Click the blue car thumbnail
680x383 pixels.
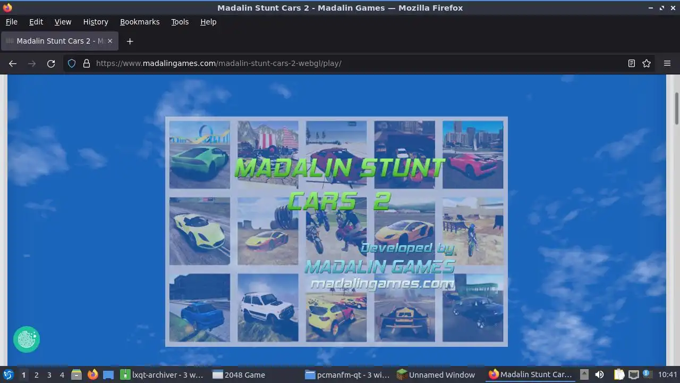point(200,307)
